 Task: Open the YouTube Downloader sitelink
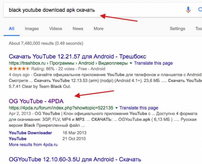tap(30, 133)
